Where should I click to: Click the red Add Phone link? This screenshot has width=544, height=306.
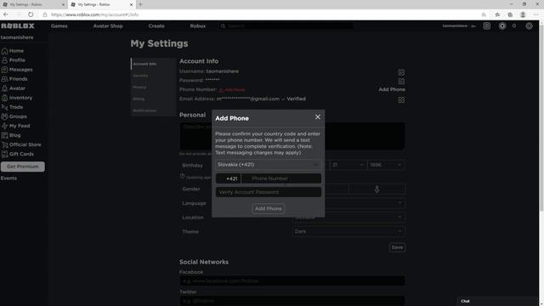click(x=232, y=90)
